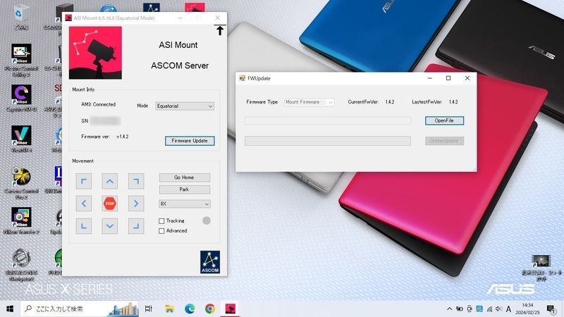Image resolution: width=564 pixels, height=317 pixels.
Task: Click the firmware update progress bar
Action: pyautogui.click(x=328, y=141)
